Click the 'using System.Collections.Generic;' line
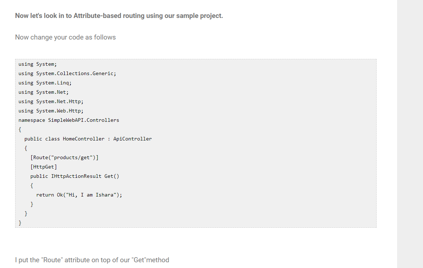423x268 pixels. point(67,74)
